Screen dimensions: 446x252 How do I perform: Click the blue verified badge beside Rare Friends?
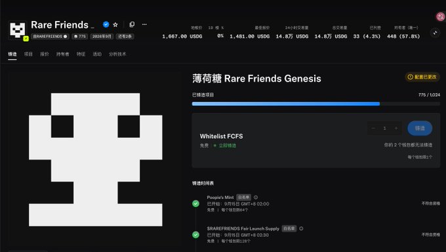(x=106, y=25)
